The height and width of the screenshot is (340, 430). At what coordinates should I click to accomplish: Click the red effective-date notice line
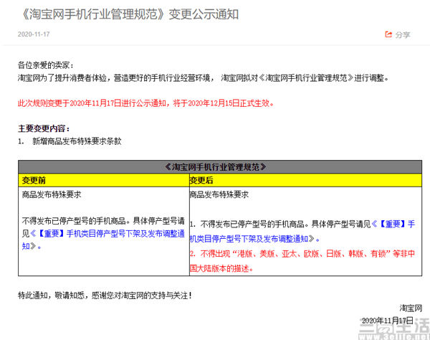[x=145, y=103]
